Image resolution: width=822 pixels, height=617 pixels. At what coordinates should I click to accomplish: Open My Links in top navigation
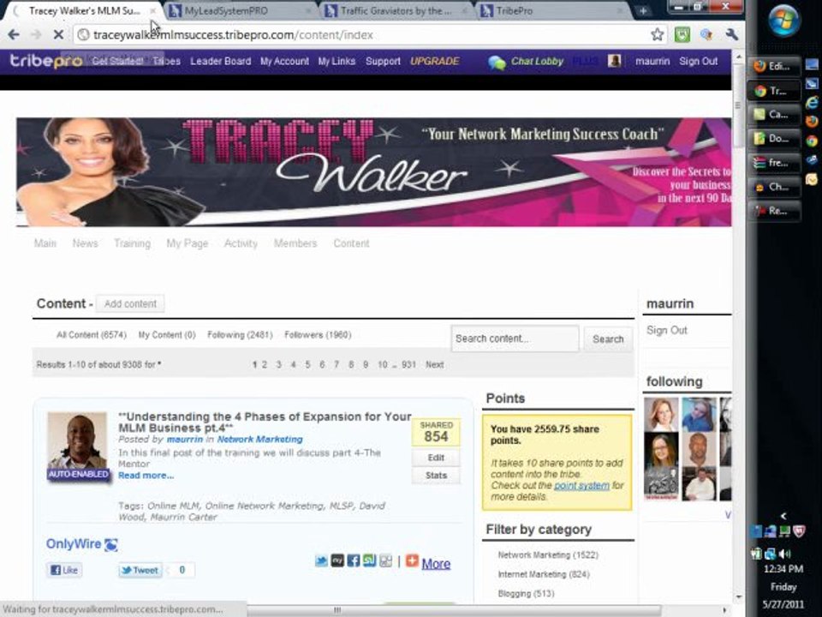point(337,62)
